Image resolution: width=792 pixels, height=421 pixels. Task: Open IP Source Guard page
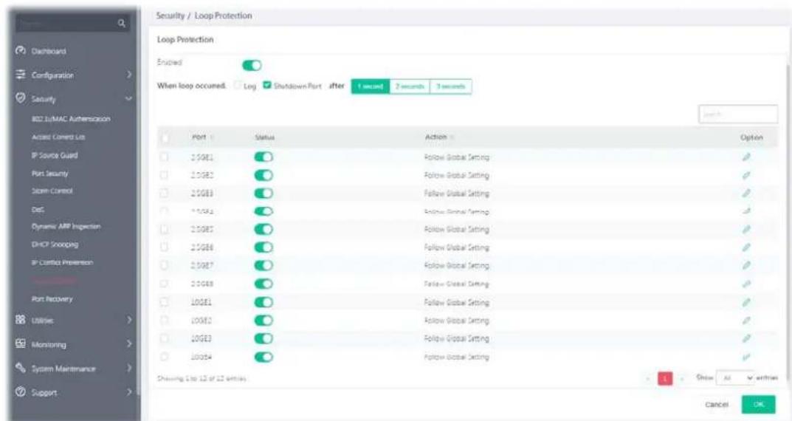point(55,155)
